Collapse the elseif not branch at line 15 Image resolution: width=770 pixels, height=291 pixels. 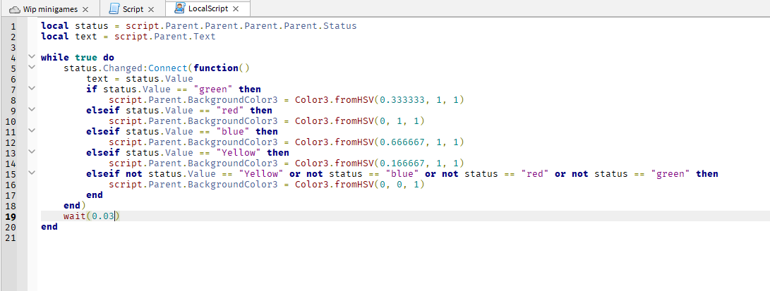click(x=31, y=173)
